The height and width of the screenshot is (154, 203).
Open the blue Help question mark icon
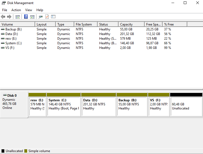(26, 17)
